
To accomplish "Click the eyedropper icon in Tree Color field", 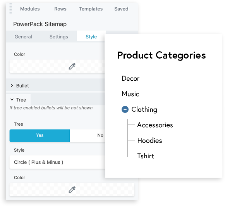I will click(72, 189).
